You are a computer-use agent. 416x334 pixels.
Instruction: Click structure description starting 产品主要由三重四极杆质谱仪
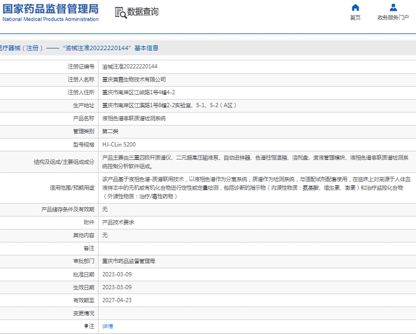(x=255, y=162)
